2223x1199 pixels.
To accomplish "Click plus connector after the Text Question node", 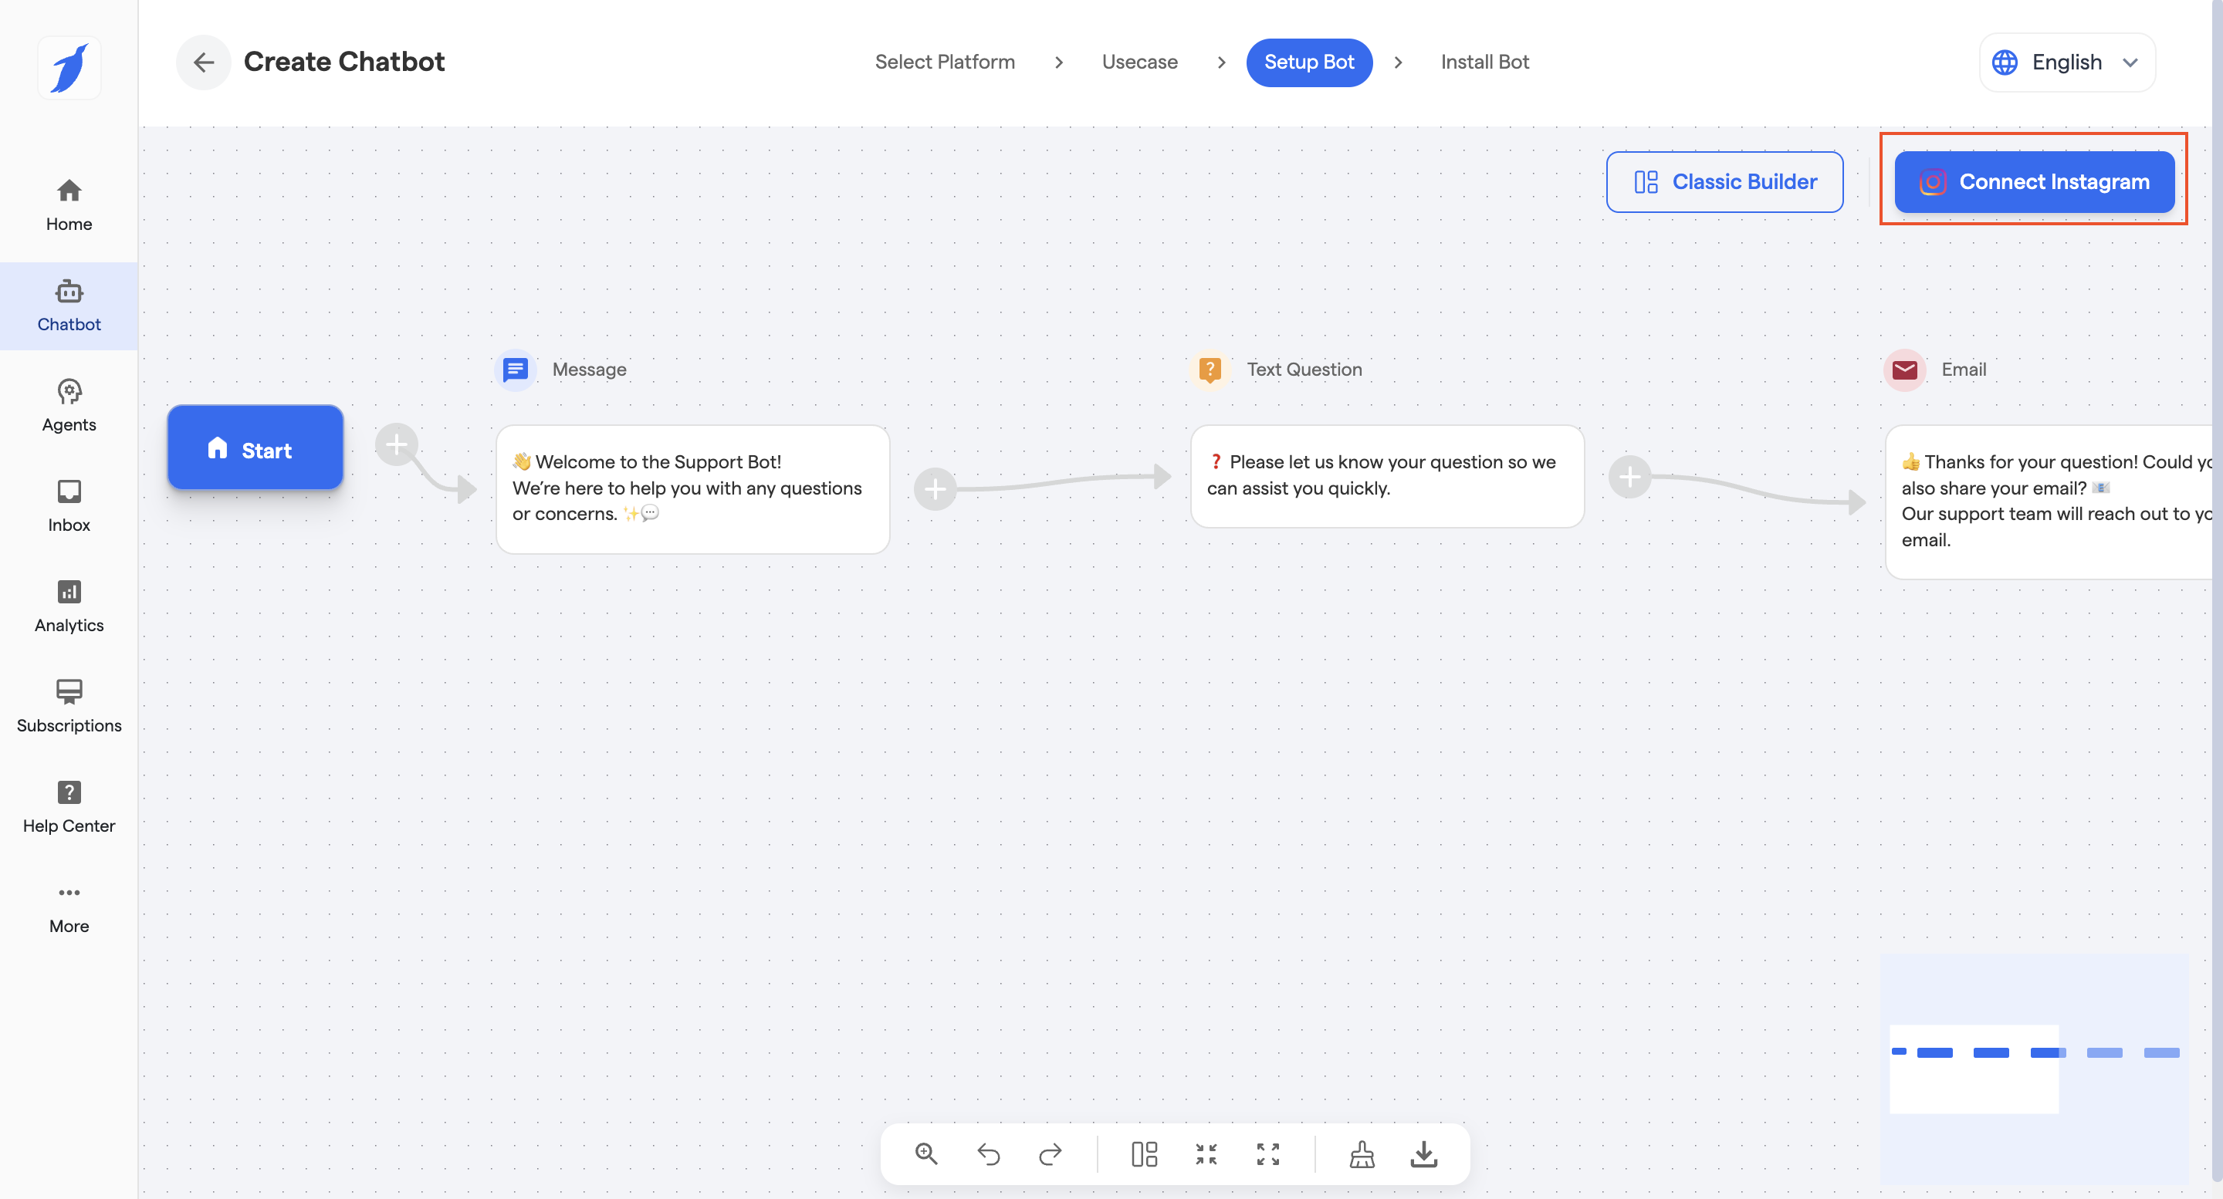I will (1629, 477).
